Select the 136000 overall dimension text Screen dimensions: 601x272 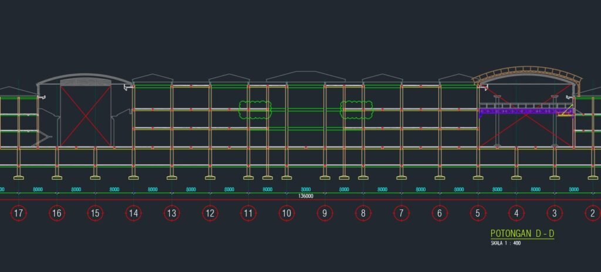pos(305,196)
